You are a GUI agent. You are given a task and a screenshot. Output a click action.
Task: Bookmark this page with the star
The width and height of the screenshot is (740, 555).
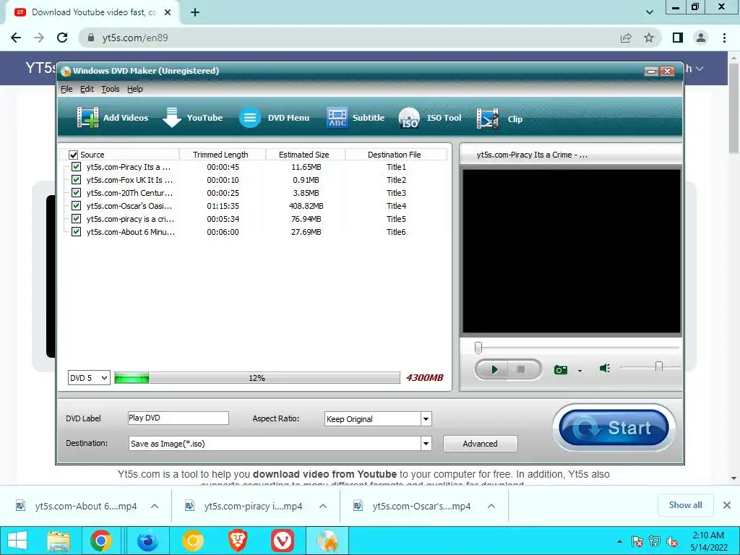pos(649,38)
